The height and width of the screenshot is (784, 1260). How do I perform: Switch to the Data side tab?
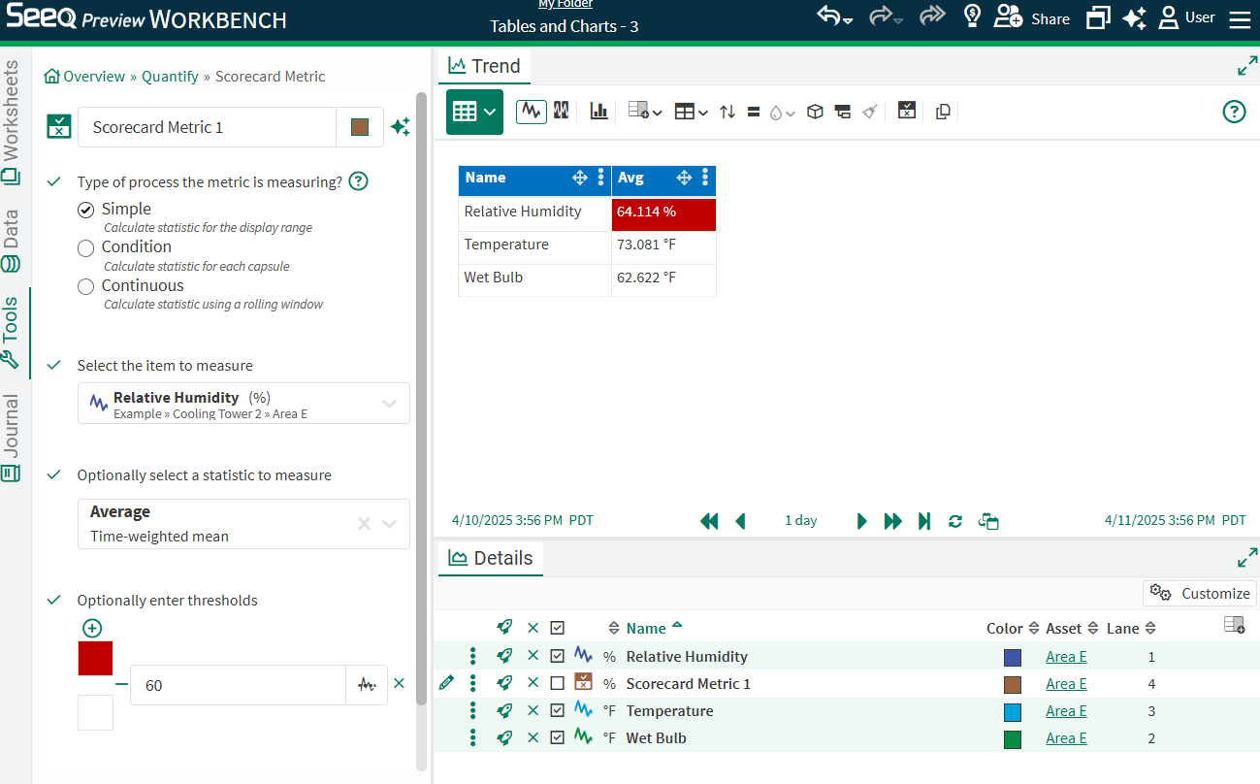[x=12, y=240]
